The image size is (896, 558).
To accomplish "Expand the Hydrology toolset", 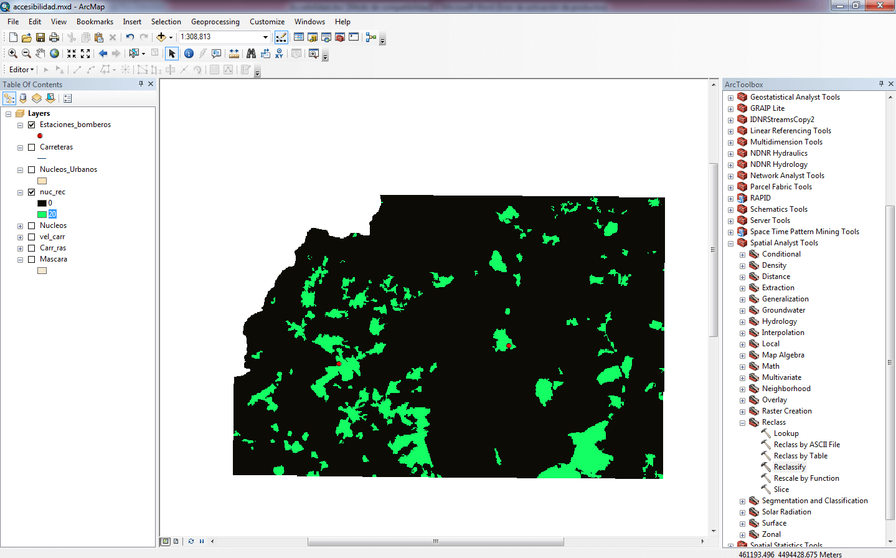I will point(742,322).
